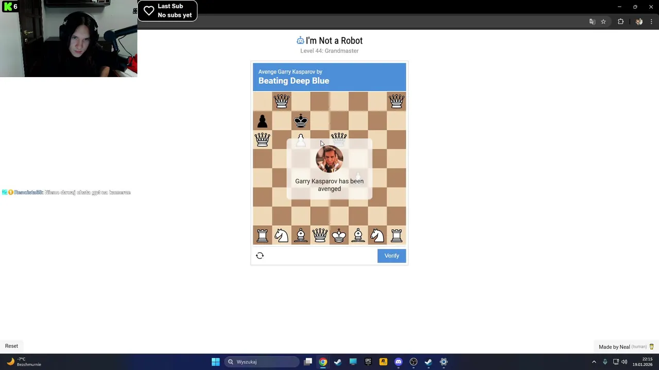The image size is (659, 370).
Task: Click the white queen on b8
Action: [x=282, y=101]
